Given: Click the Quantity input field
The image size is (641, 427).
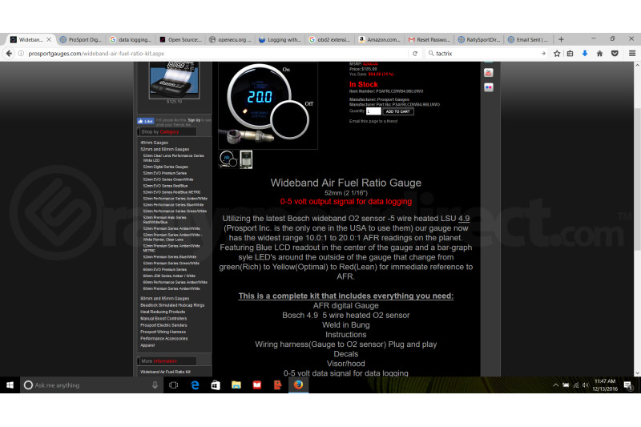Looking at the screenshot, I should coord(373,111).
